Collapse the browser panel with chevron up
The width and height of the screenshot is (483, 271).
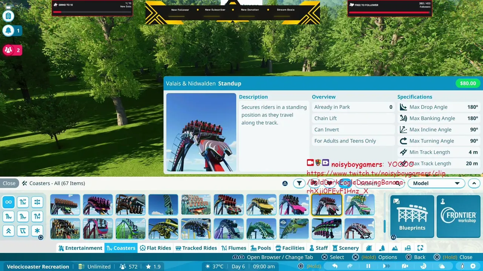(x=474, y=183)
